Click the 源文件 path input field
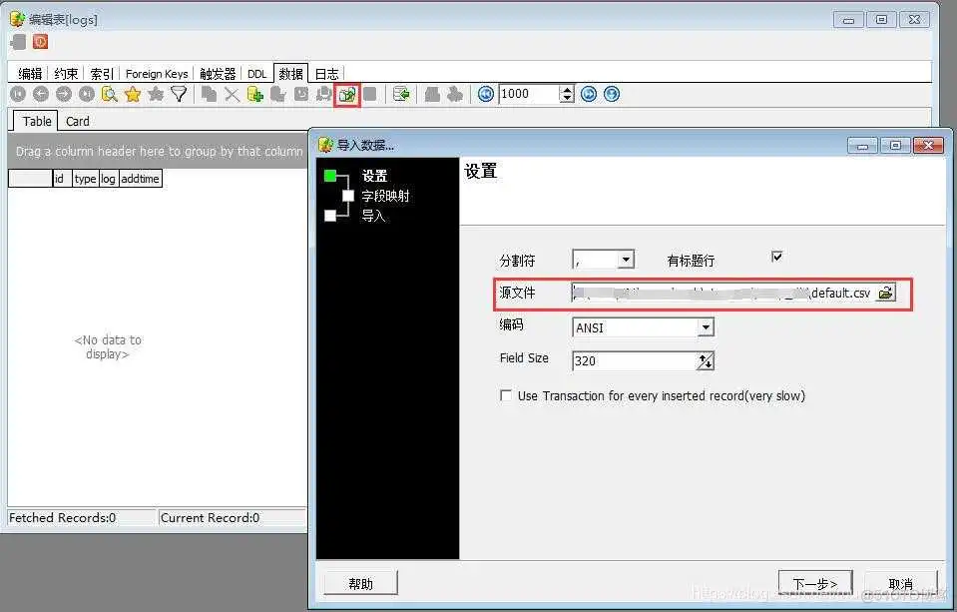The image size is (957, 612). [x=723, y=294]
